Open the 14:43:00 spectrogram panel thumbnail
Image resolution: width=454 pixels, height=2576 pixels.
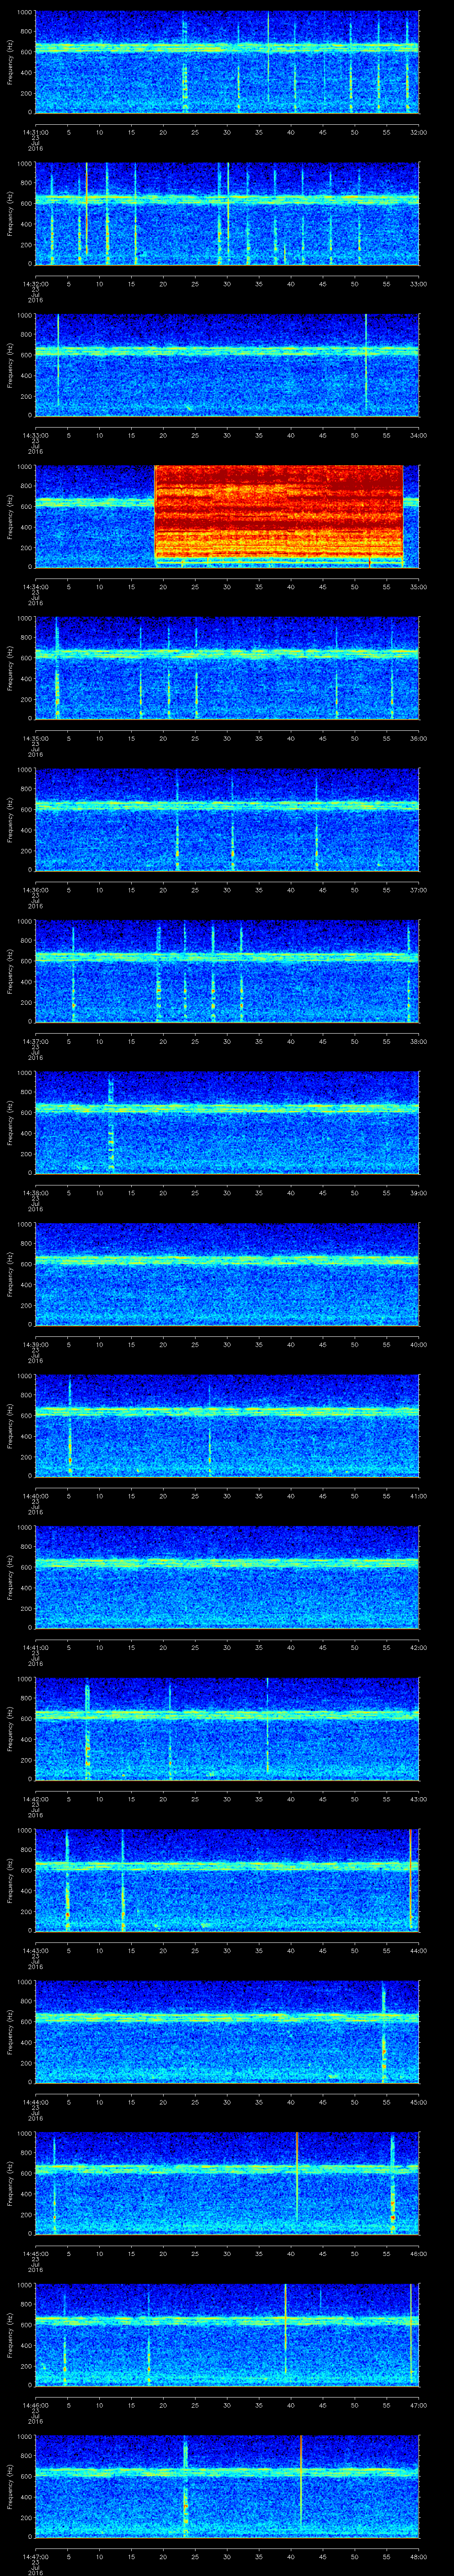[227, 1879]
